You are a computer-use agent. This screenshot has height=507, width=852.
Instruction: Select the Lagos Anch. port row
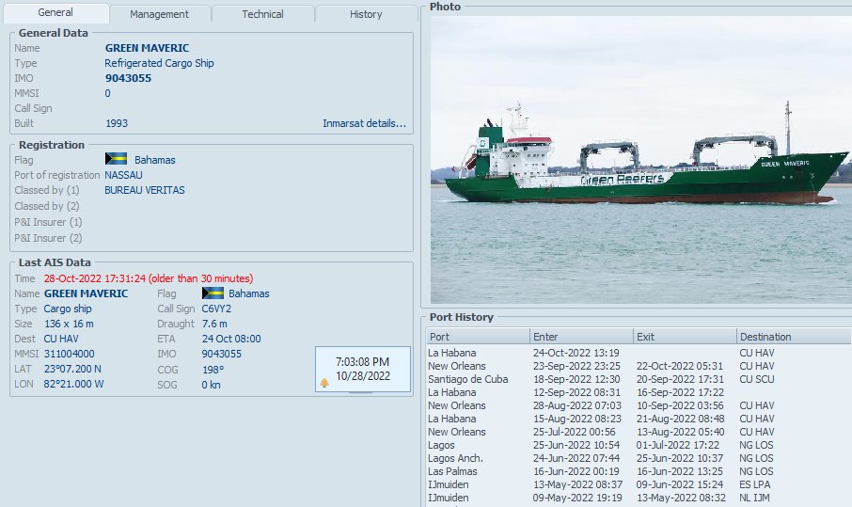(639, 458)
